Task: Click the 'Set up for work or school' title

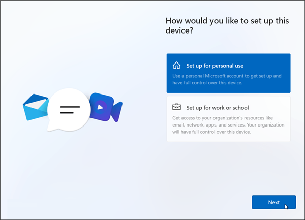Action: pos(218,108)
